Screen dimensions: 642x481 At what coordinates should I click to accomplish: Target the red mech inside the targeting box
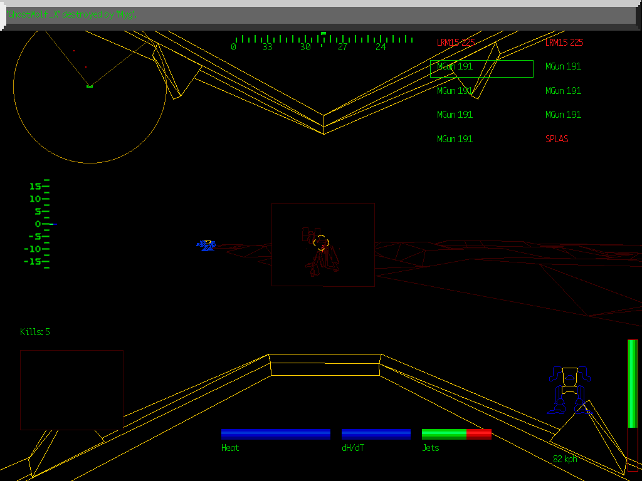(x=320, y=257)
